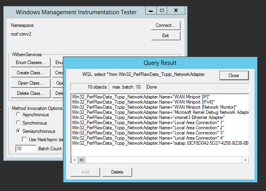The image size is (266, 191).
Task: Select the "Local Area Connection* 4" row
Action: 160,138
